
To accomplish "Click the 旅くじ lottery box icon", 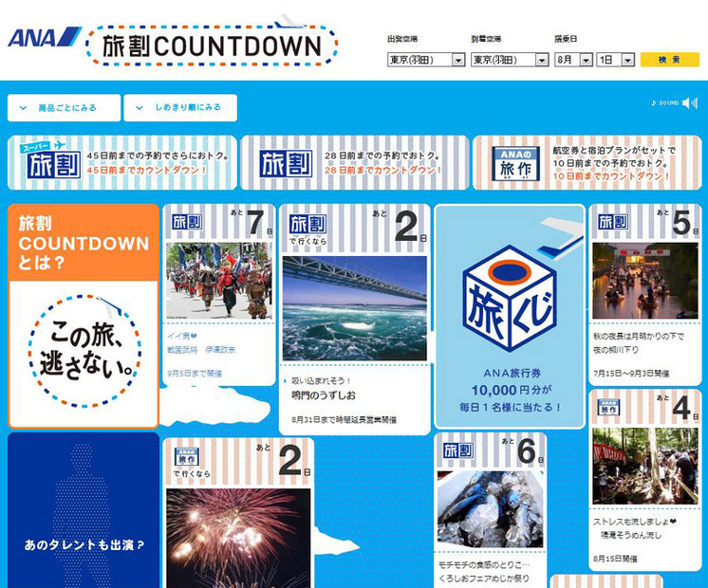I will tap(510, 299).
